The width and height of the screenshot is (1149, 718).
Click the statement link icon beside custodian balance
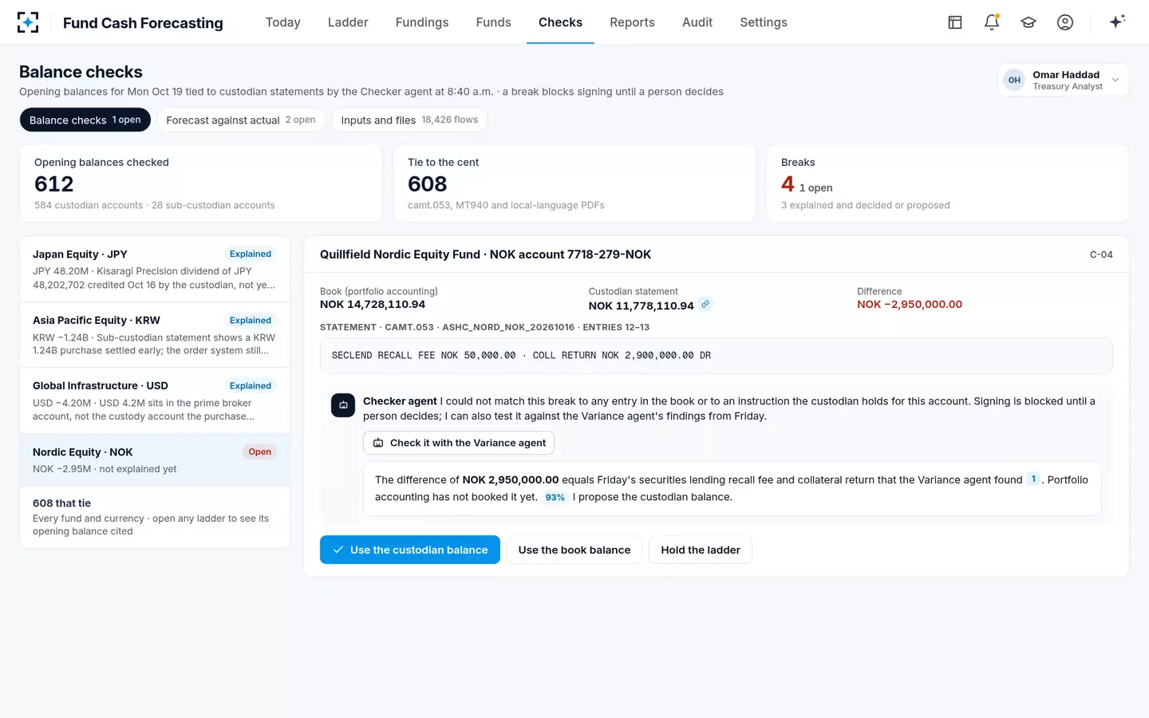coord(705,304)
